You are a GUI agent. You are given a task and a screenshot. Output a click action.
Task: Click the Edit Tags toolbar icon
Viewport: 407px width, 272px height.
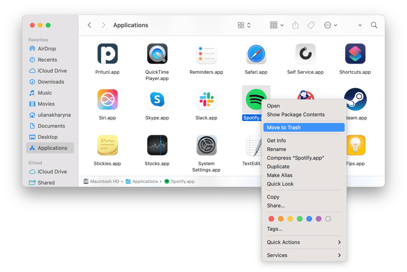tap(311, 25)
